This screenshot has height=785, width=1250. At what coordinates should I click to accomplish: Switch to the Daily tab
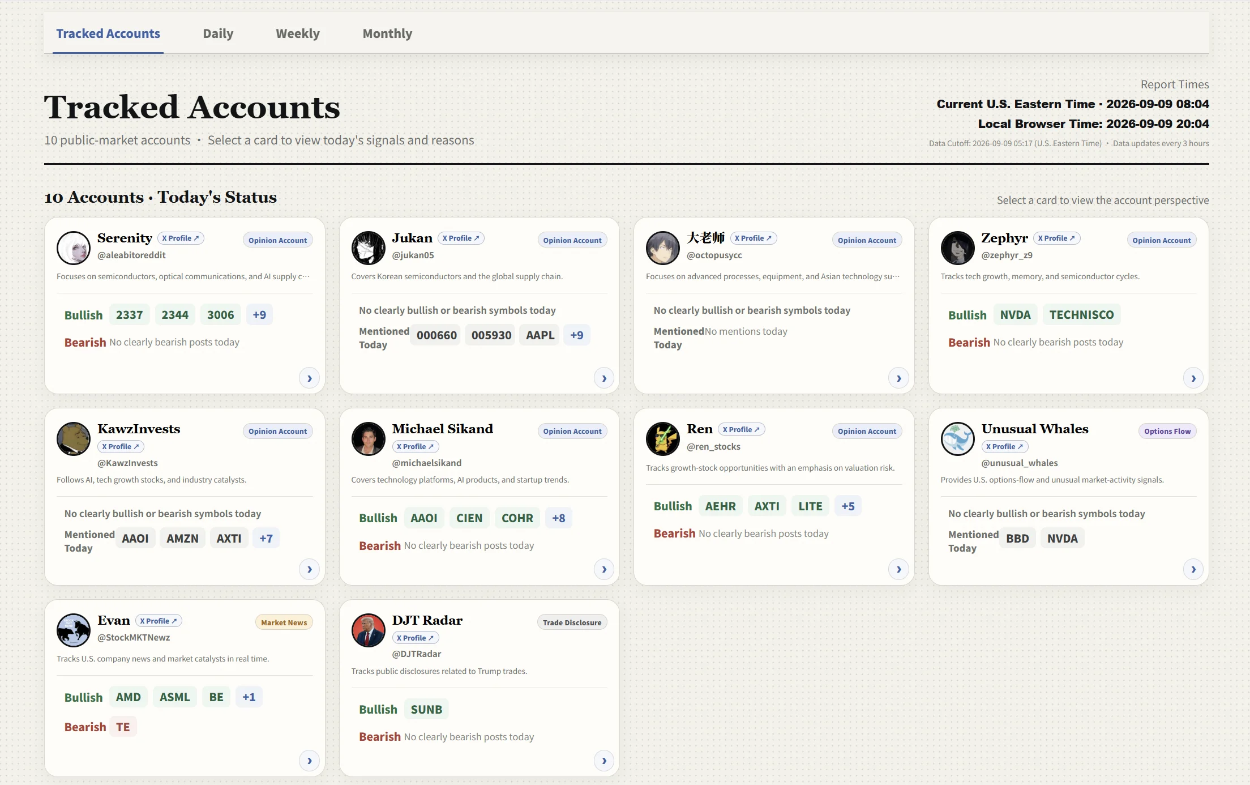click(218, 33)
